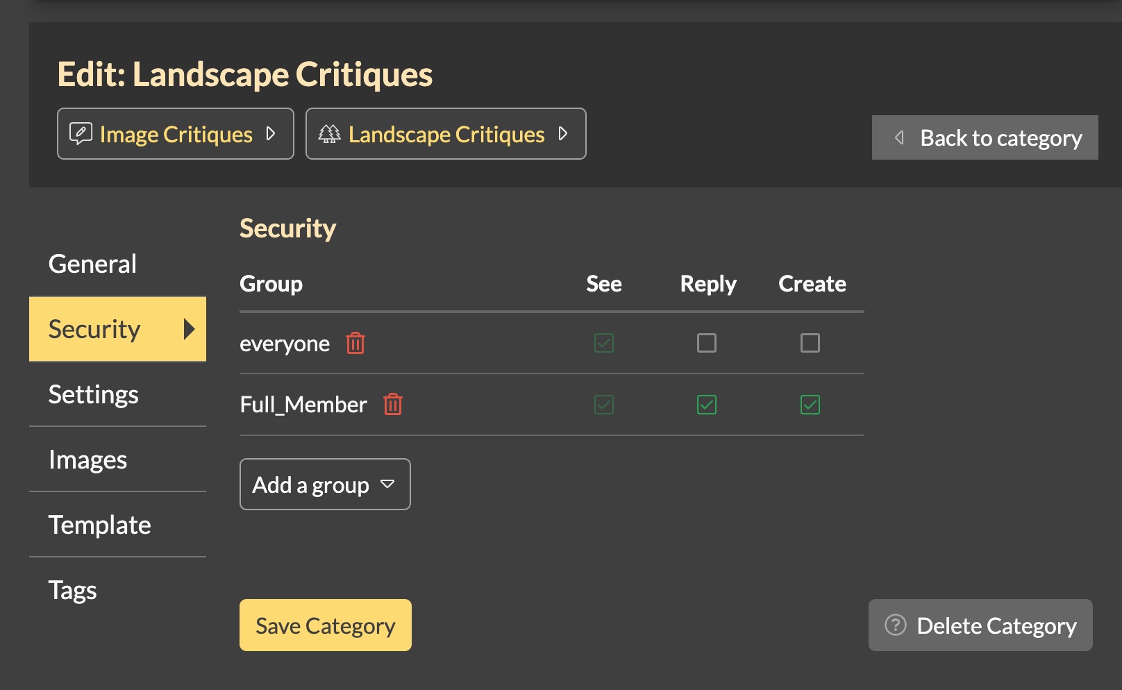Expand the Landscape Critiques breadcrumb arrow
Screen dimensions: 1122x690
pos(563,133)
